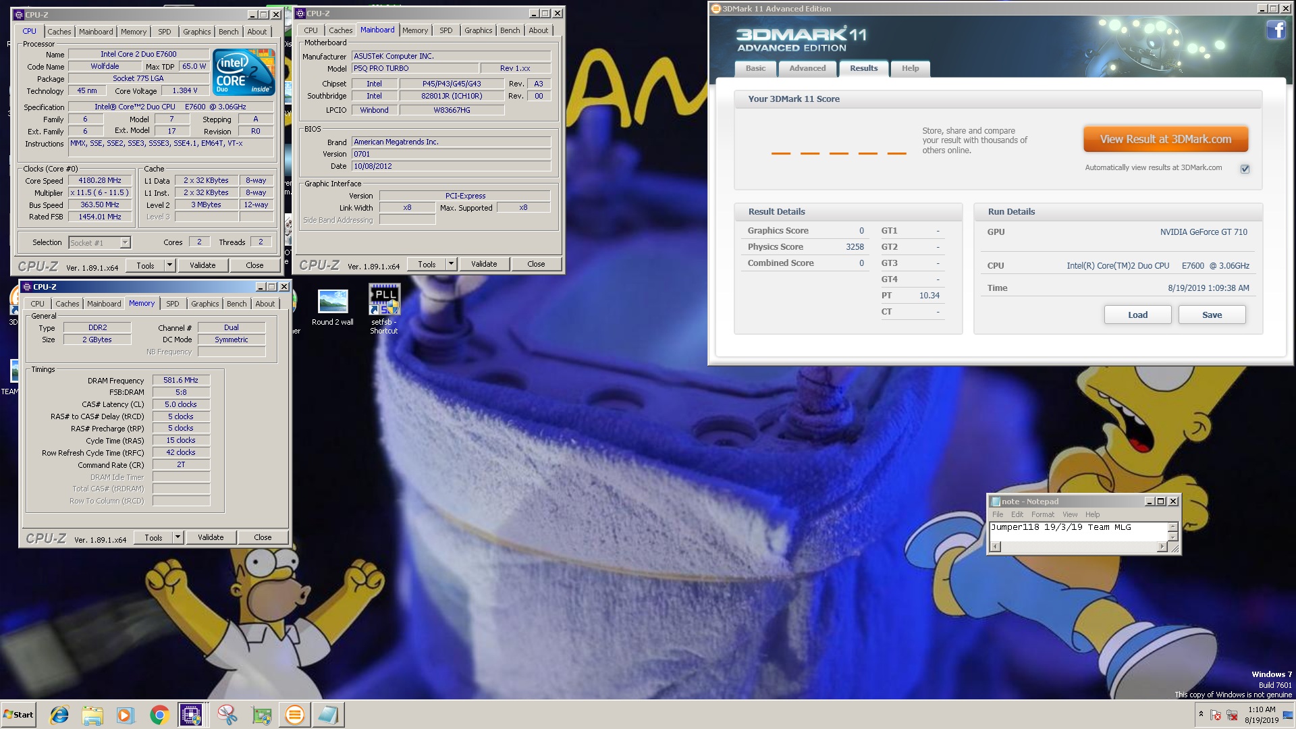Click Close in Memory CPU-Z window
Screen dimensions: 1296x729
click(263, 537)
